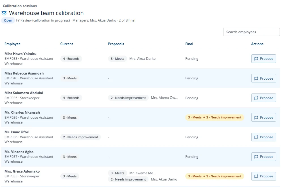Open the Calibration sessions breadcrumb link
The height and width of the screenshot is (187, 281).
[20, 6]
